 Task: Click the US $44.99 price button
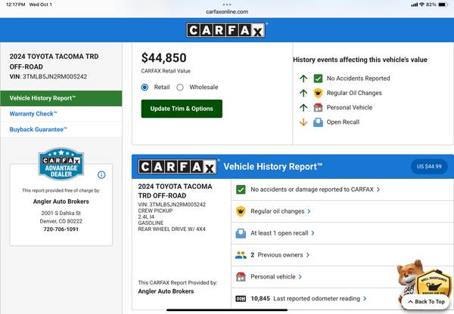pos(428,166)
